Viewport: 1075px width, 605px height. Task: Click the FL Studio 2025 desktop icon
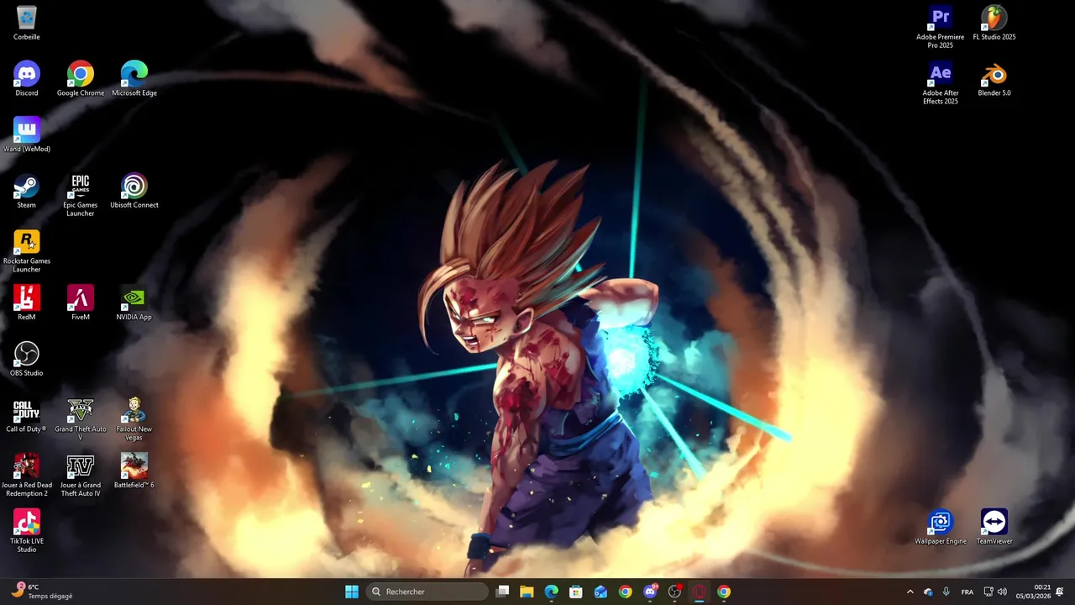994,23
